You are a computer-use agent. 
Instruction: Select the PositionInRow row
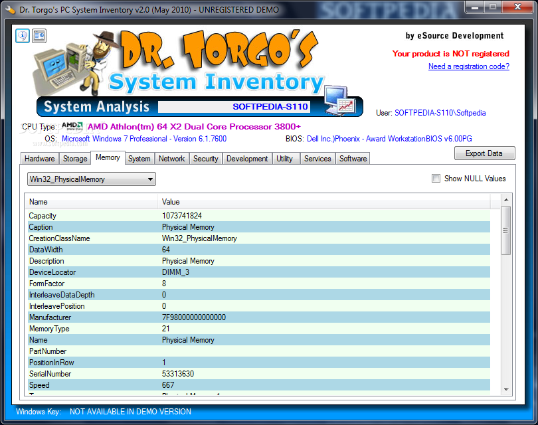(258, 363)
